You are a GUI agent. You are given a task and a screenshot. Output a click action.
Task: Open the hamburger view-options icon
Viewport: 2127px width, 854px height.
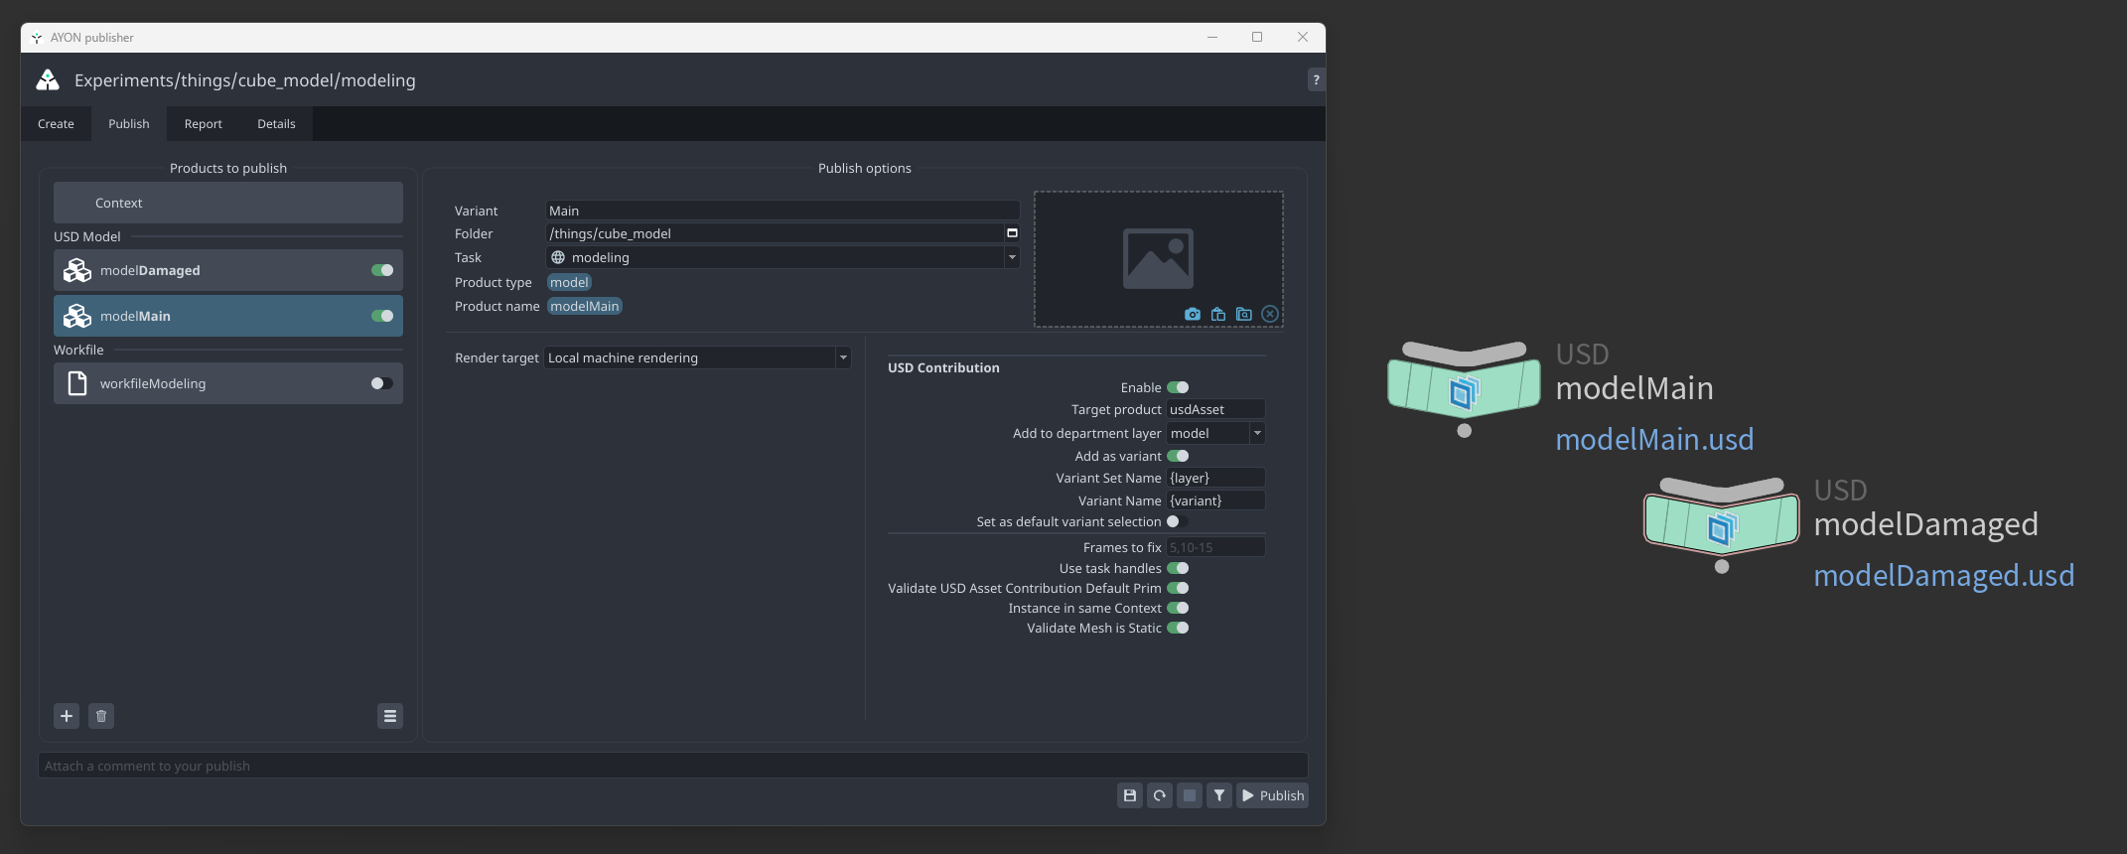point(390,716)
